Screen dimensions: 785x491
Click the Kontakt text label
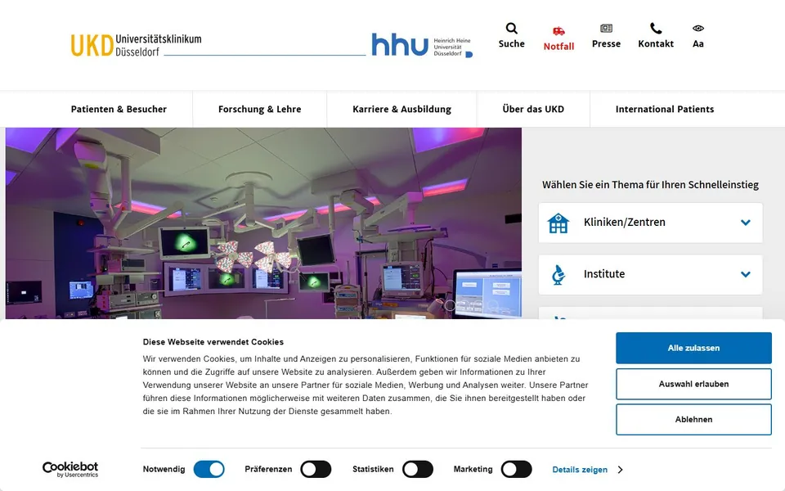(x=656, y=43)
